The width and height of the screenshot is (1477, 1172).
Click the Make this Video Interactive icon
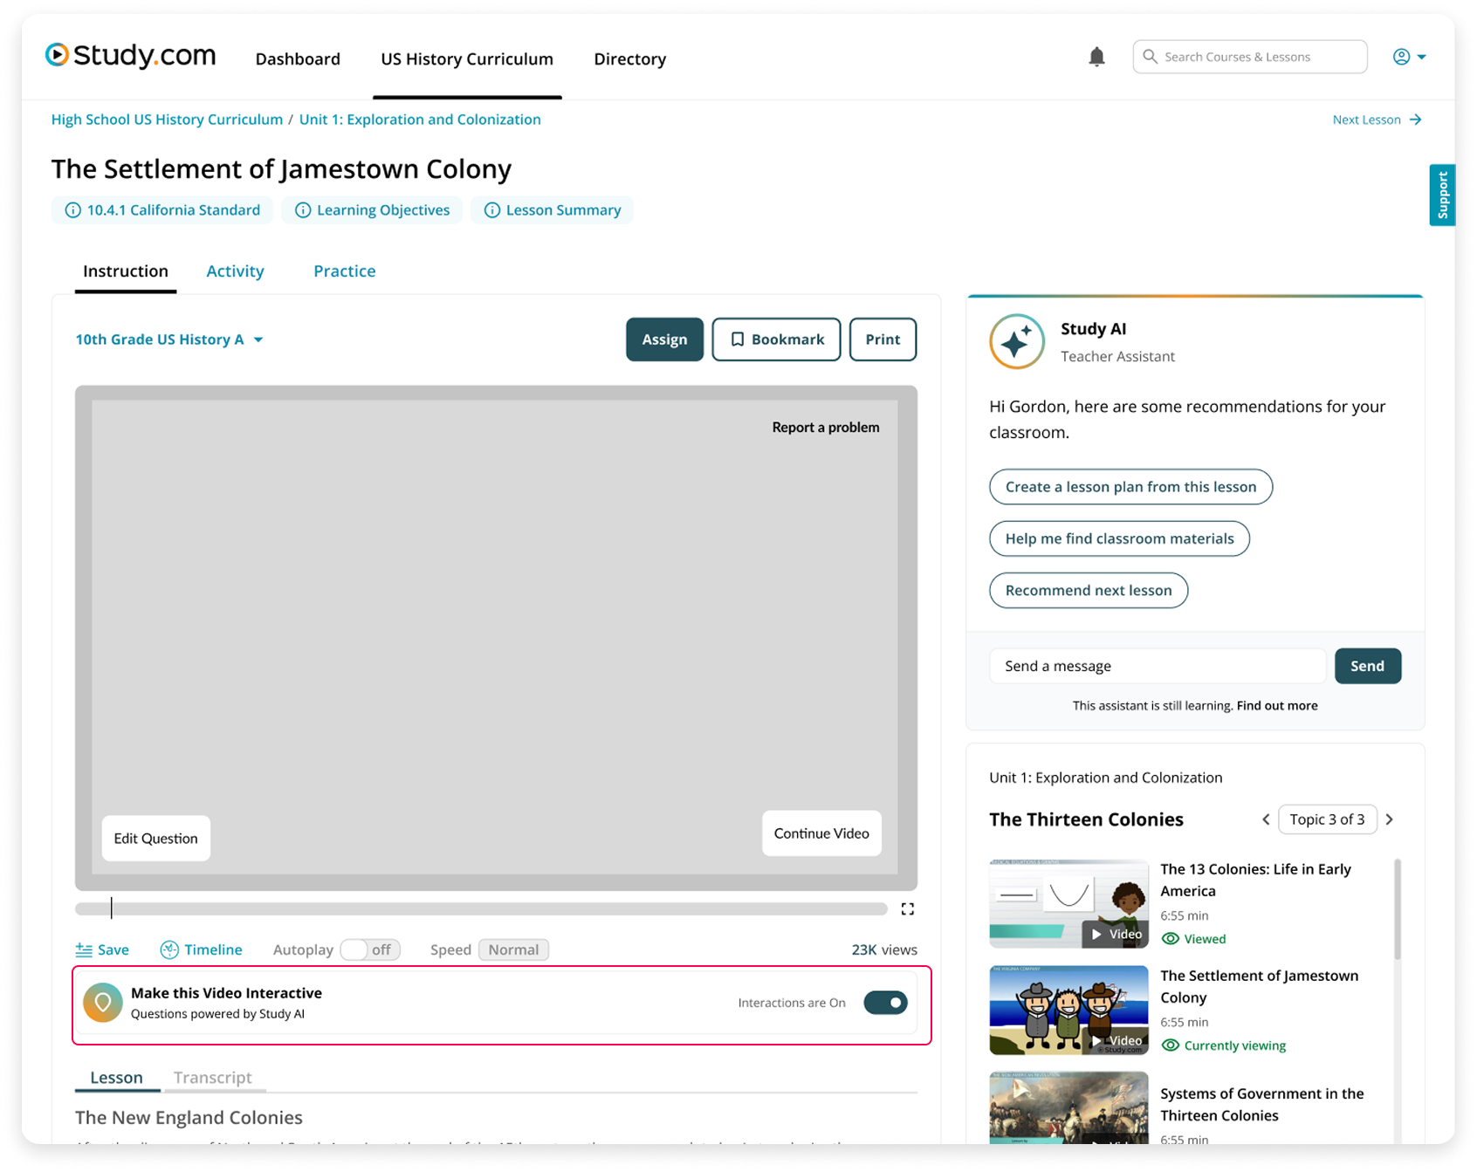coord(103,1003)
